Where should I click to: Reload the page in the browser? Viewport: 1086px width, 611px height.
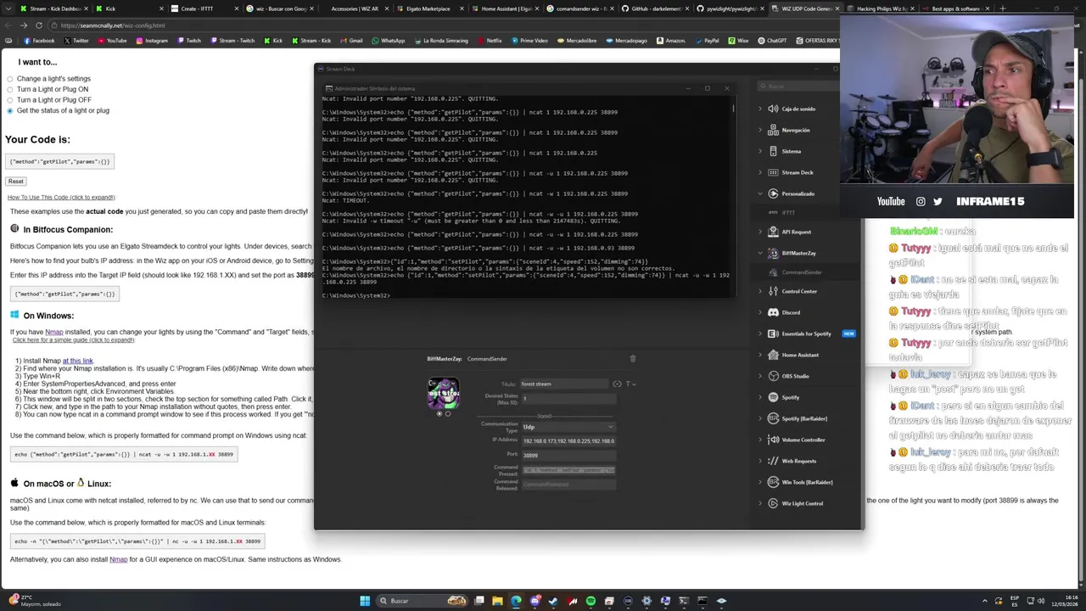[38, 25]
